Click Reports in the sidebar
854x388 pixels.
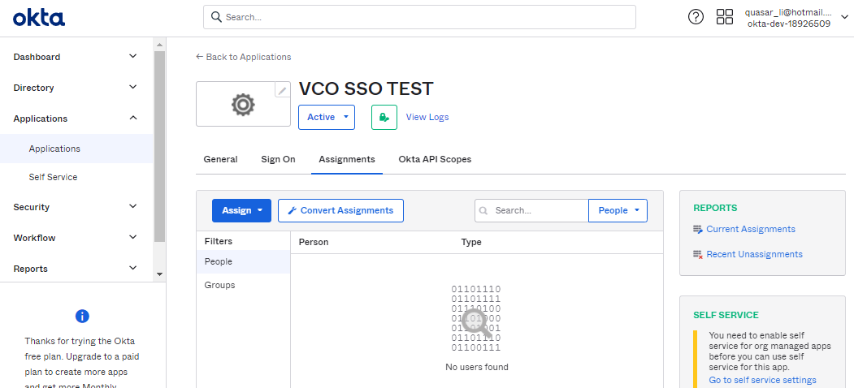point(31,269)
